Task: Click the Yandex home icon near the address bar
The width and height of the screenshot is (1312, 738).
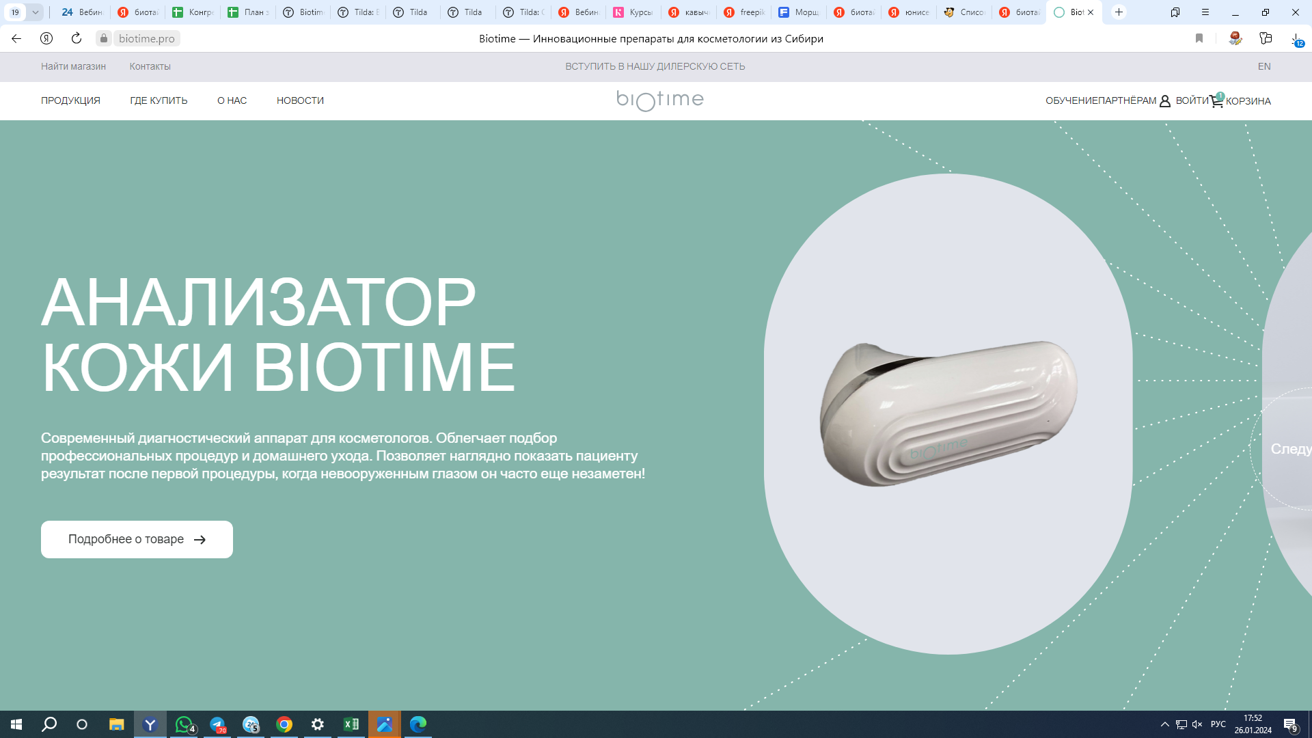Action: 46,38
